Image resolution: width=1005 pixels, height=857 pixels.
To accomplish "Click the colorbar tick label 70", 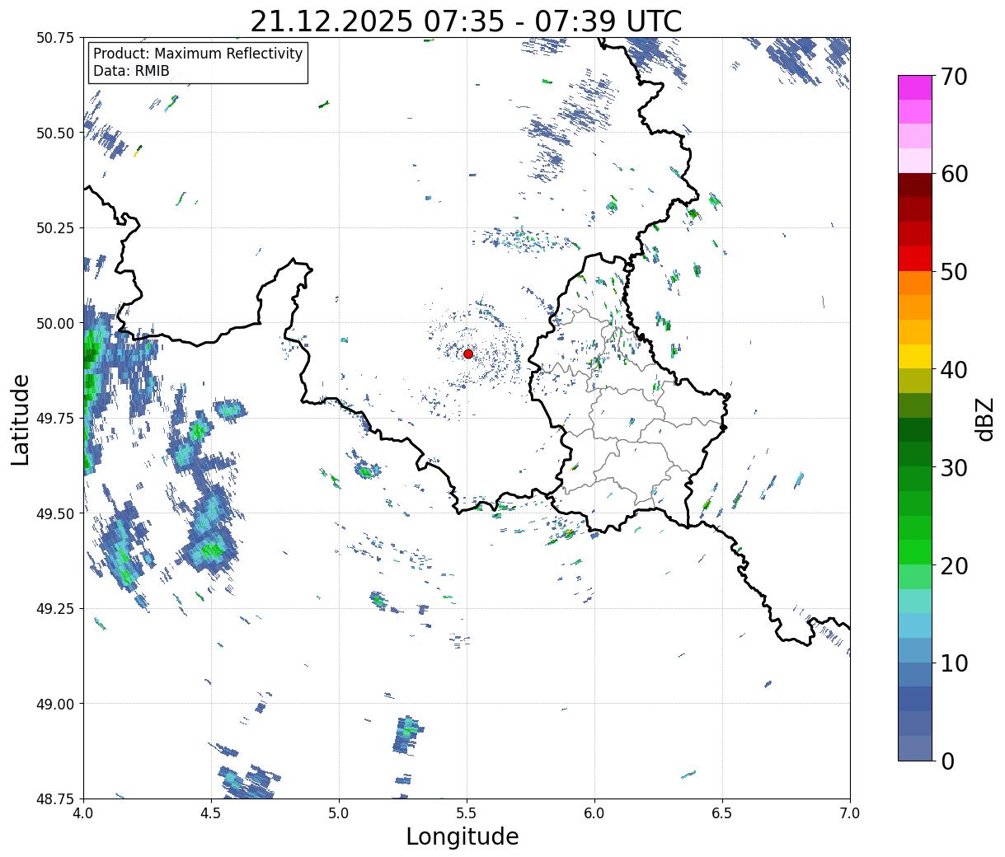I will [954, 77].
